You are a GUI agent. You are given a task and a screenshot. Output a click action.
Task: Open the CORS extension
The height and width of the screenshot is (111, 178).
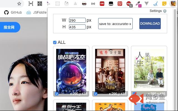[x=102, y=4]
